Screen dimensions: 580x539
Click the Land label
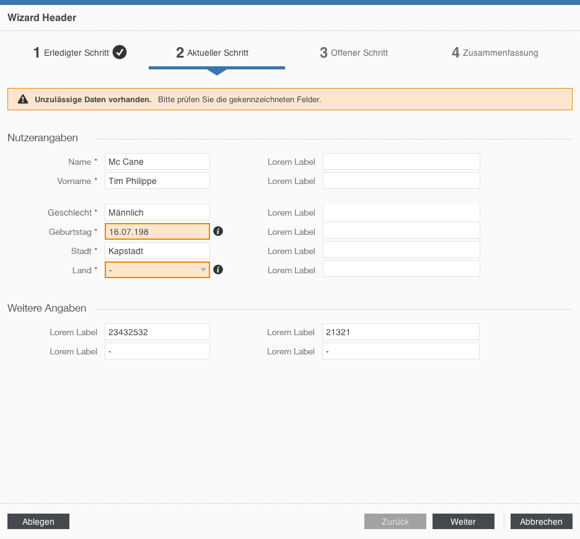tap(82, 270)
